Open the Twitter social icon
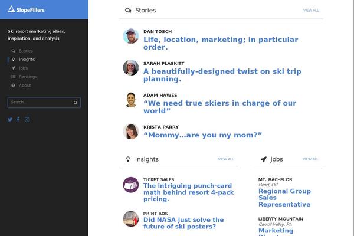 [x=10, y=120]
